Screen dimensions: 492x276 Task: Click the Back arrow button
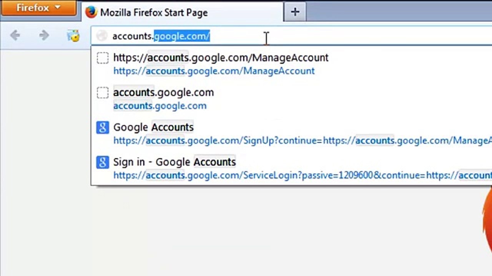coord(15,36)
